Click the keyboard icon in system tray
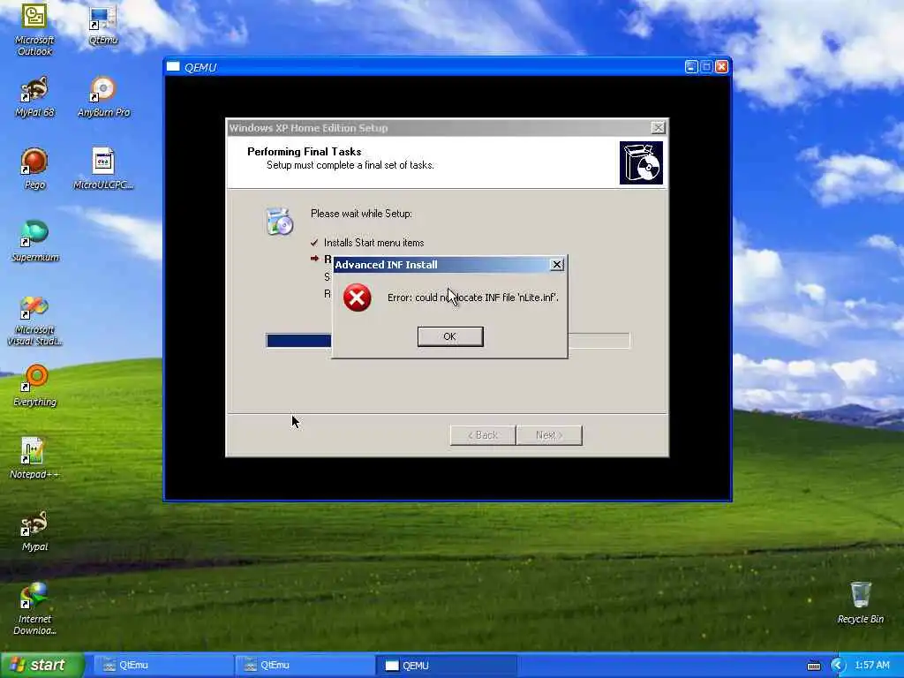Screen dimensions: 904x678 click(813, 666)
